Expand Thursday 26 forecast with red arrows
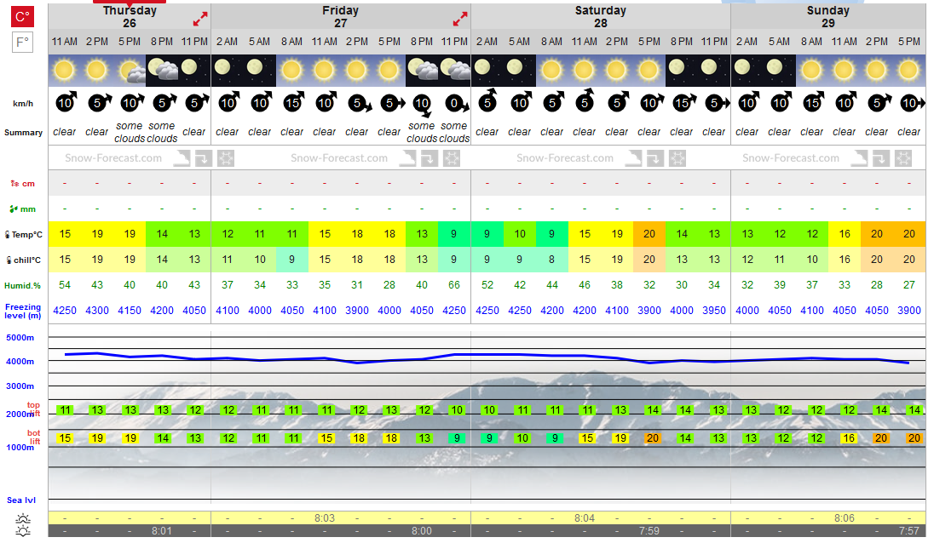 pos(200,19)
